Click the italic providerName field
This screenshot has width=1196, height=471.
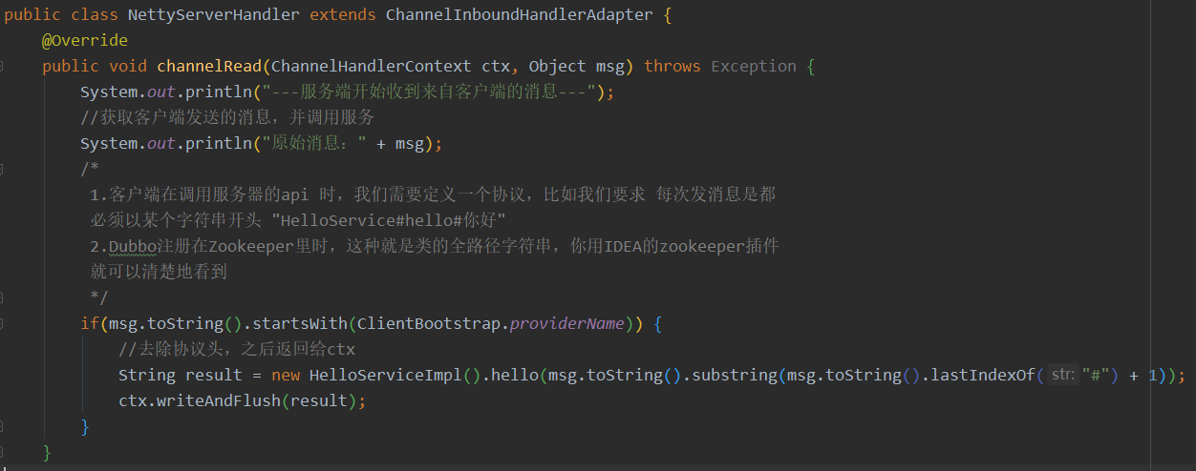567,323
